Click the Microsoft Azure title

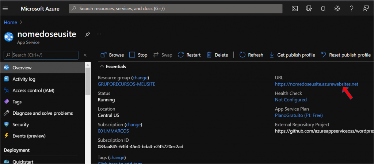click(x=40, y=9)
